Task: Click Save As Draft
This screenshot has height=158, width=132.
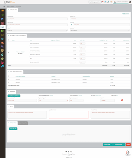Action: [107, 145]
